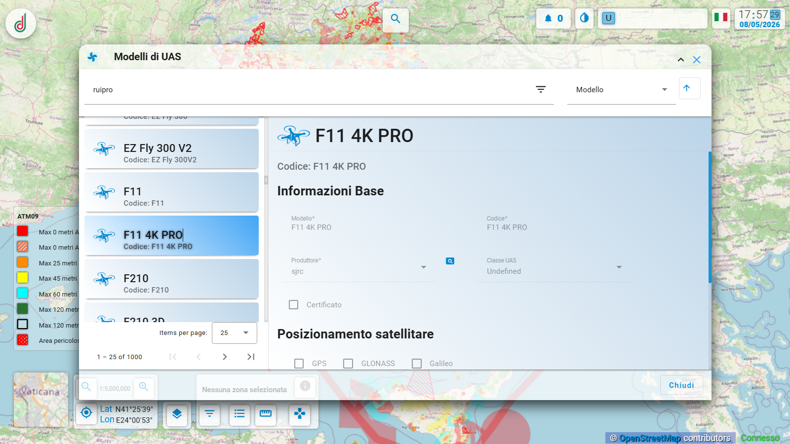Open the directional pad control tool
The image size is (790, 444).
click(300, 414)
